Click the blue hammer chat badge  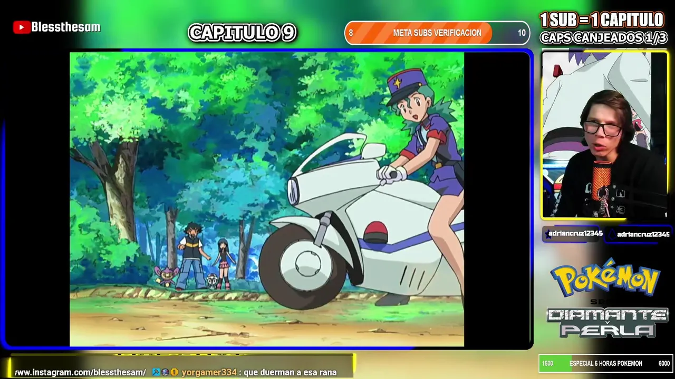point(156,372)
